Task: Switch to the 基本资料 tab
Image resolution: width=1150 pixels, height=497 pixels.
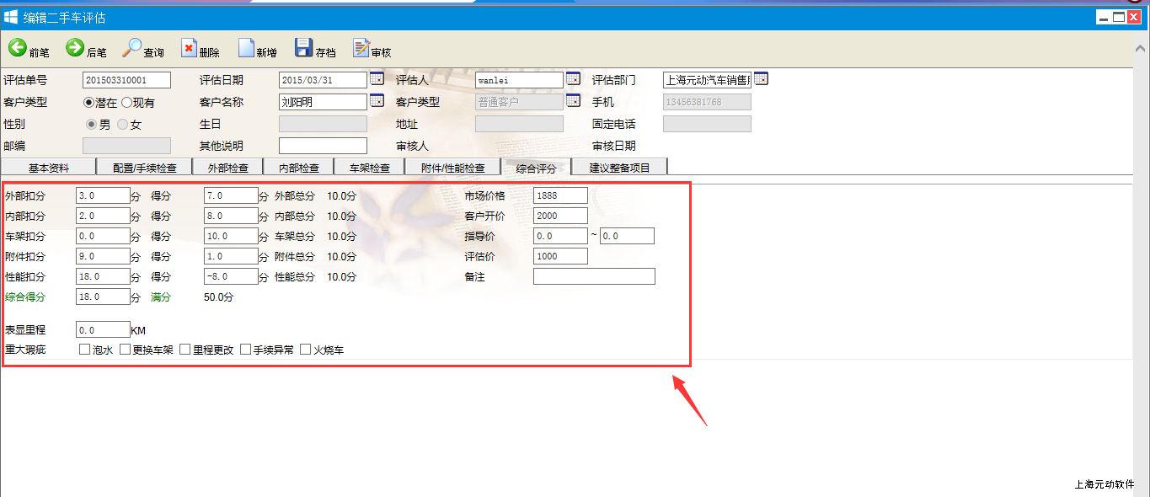Action: tap(49, 168)
